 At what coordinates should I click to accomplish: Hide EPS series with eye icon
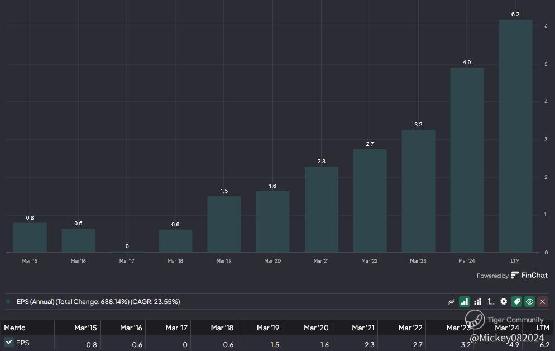pos(529,302)
